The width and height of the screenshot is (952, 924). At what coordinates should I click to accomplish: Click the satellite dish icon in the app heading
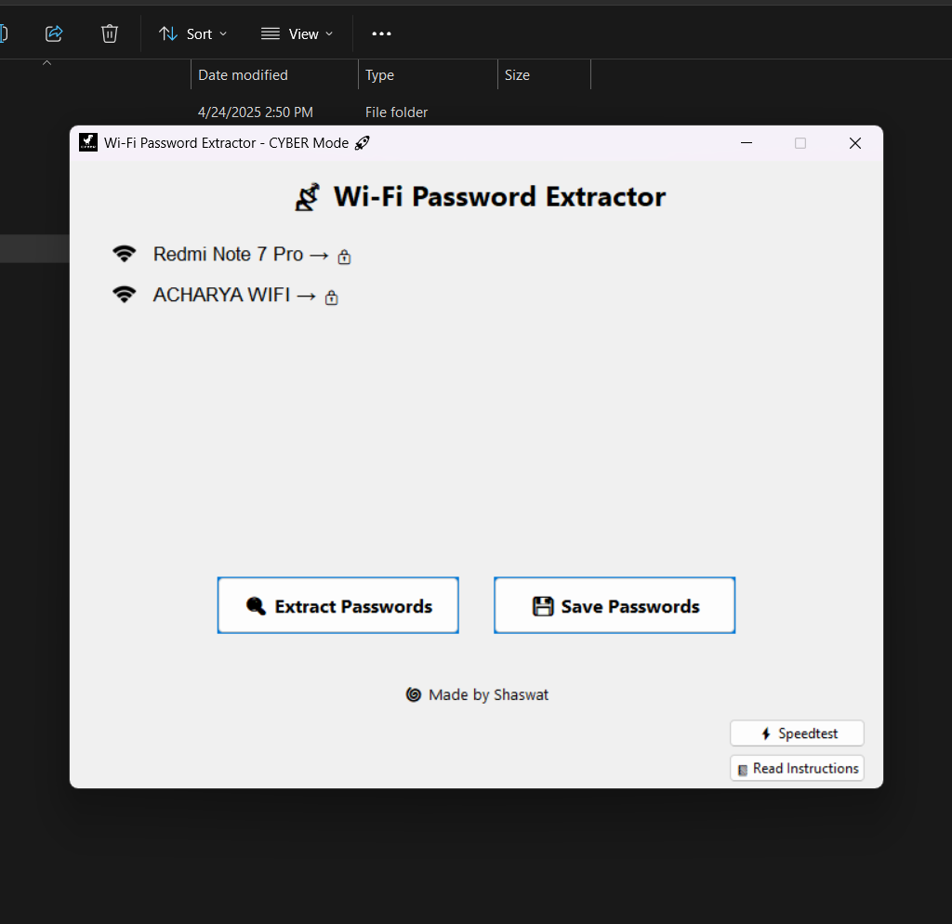pyautogui.click(x=306, y=196)
